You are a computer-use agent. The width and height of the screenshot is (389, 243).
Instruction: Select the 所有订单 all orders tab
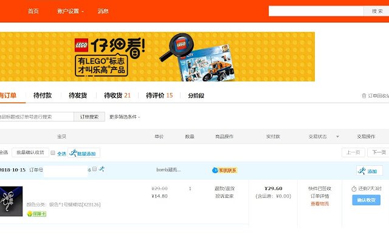click(x=8, y=95)
